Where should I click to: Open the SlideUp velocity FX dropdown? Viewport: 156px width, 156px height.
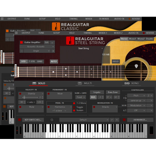coord(32,94)
